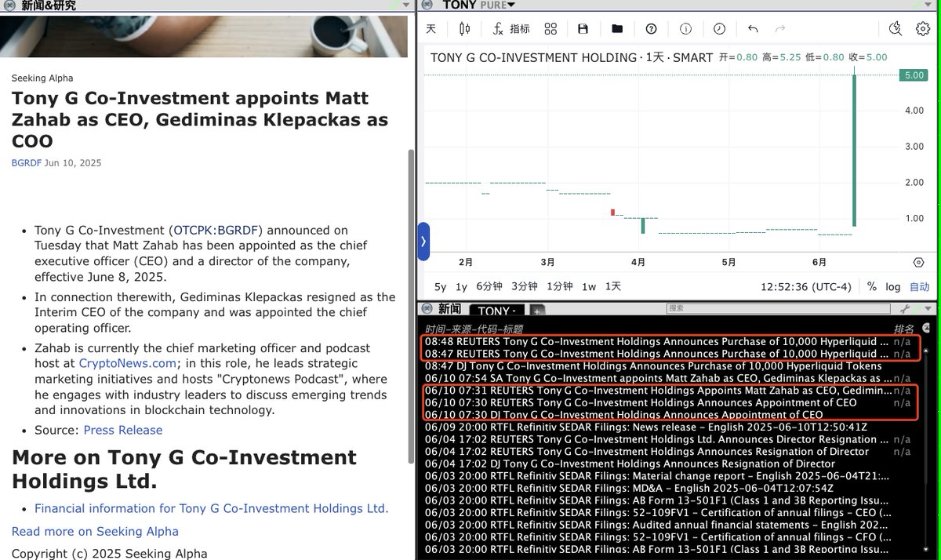This screenshot has width=941, height=560.
Task: Open 06/03 Material change report filing headline
Action: (657, 476)
